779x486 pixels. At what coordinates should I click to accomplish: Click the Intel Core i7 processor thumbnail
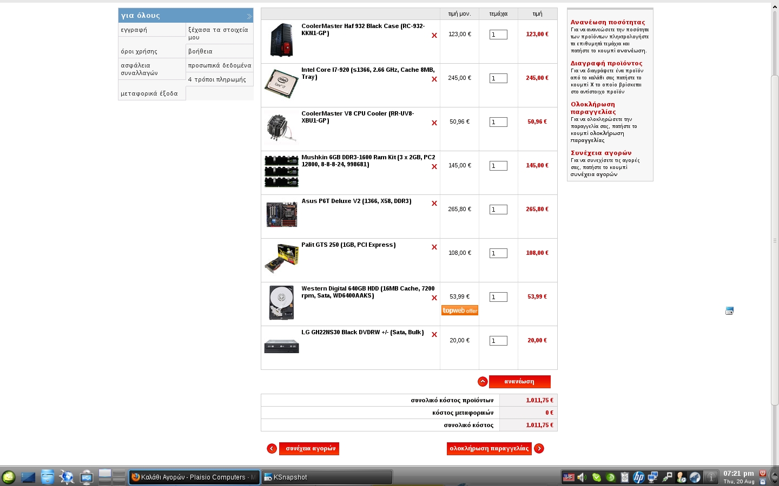(281, 84)
